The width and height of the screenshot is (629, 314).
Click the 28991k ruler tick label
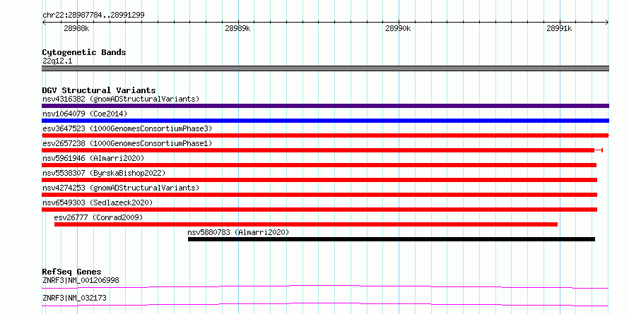(559, 28)
